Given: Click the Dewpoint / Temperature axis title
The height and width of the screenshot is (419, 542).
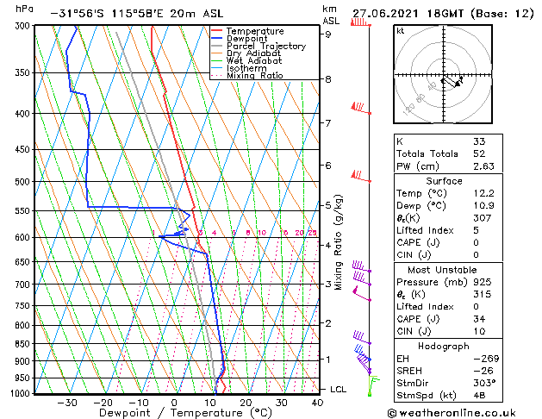Looking at the screenshot, I should click(x=185, y=413).
